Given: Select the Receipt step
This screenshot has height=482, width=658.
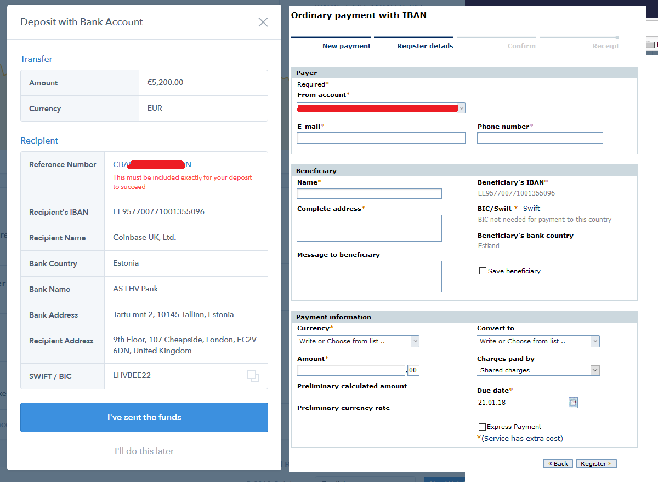Looking at the screenshot, I should pos(606,46).
